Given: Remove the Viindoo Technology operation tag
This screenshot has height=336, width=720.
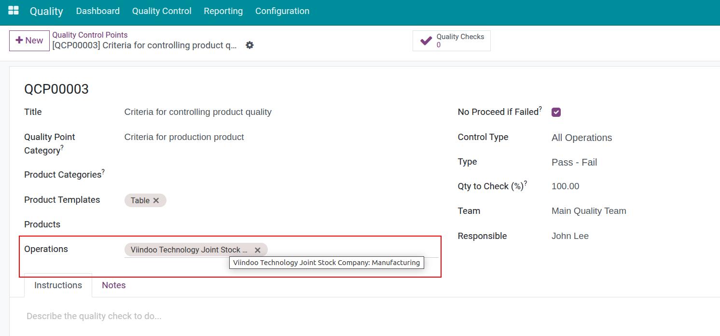Looking at the screenshot, I should point(258,250).
